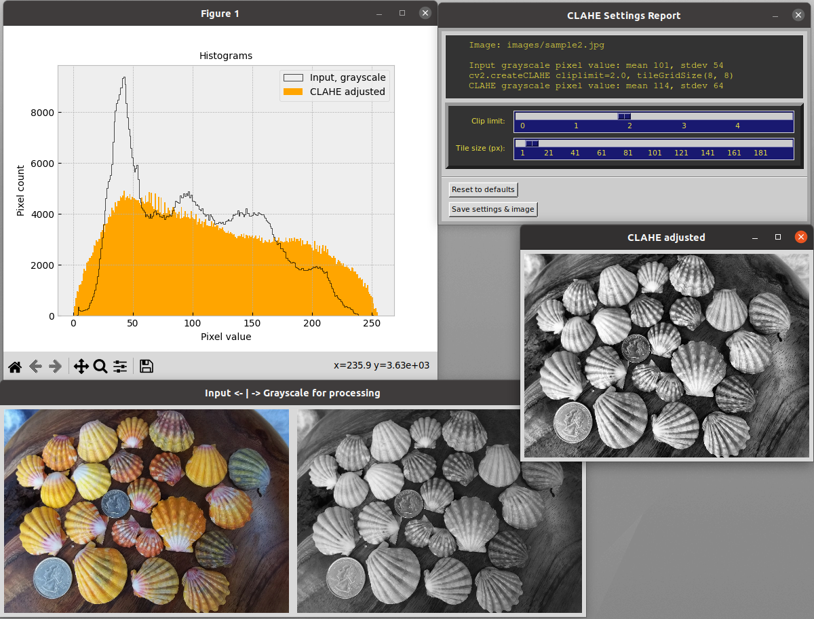This screenshot has height=619, width=814.
Task: Click the 'CLAHE grayscale pixel value' line
Action: pos(596,86)
